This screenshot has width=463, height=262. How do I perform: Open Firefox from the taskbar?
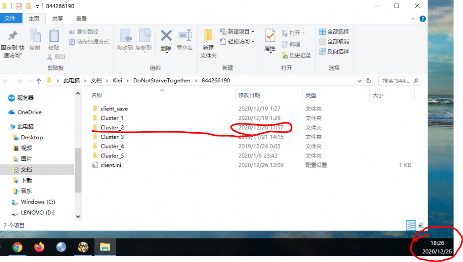point(39,247)
